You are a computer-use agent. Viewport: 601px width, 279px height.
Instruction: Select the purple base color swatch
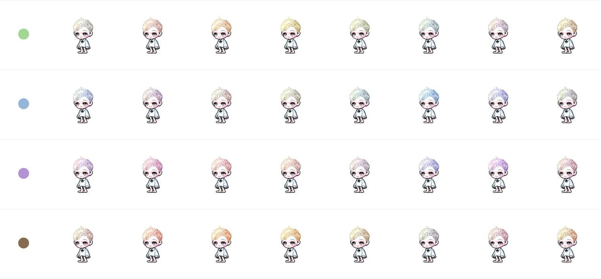click(x=24, y=173)
